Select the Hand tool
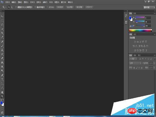The width and height of the screenshot is (156, 117). (x=2, y=92)
